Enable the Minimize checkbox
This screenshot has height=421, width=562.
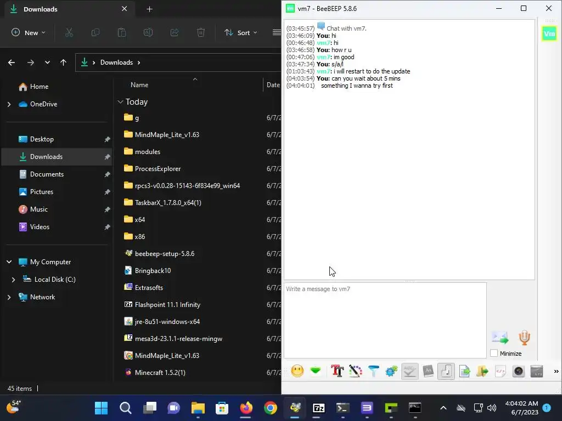tap(494, 354)
